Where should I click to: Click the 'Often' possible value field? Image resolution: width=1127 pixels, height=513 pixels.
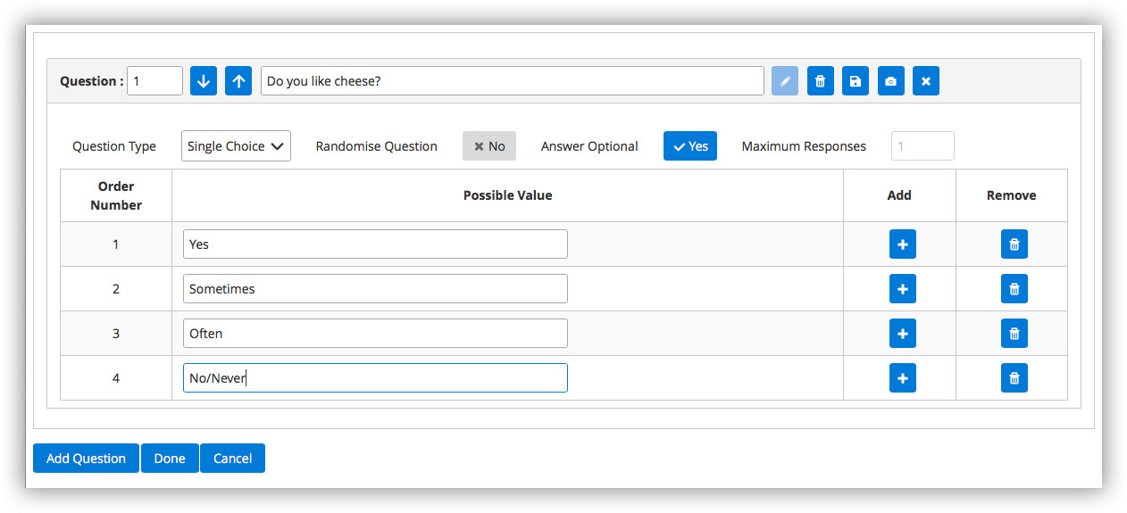[375, 334]
